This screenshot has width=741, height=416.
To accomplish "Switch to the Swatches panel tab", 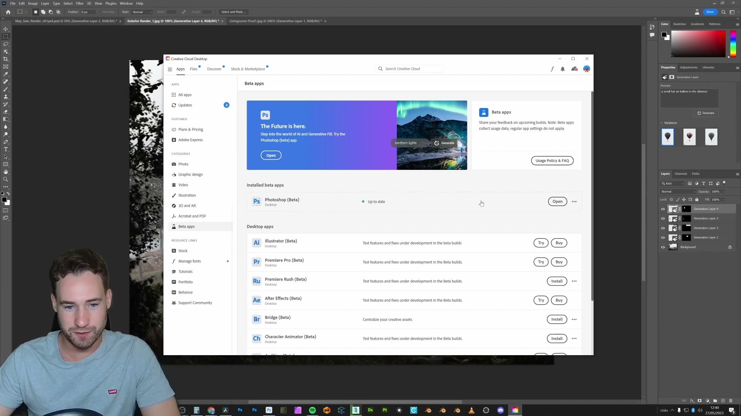I will click(x=679, y=24).
